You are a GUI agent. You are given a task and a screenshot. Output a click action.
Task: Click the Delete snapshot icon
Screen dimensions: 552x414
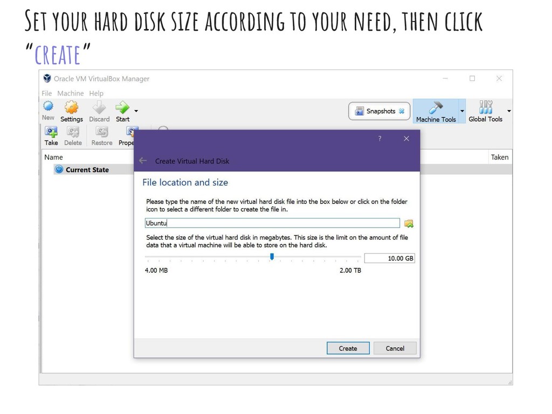(73, 132)
